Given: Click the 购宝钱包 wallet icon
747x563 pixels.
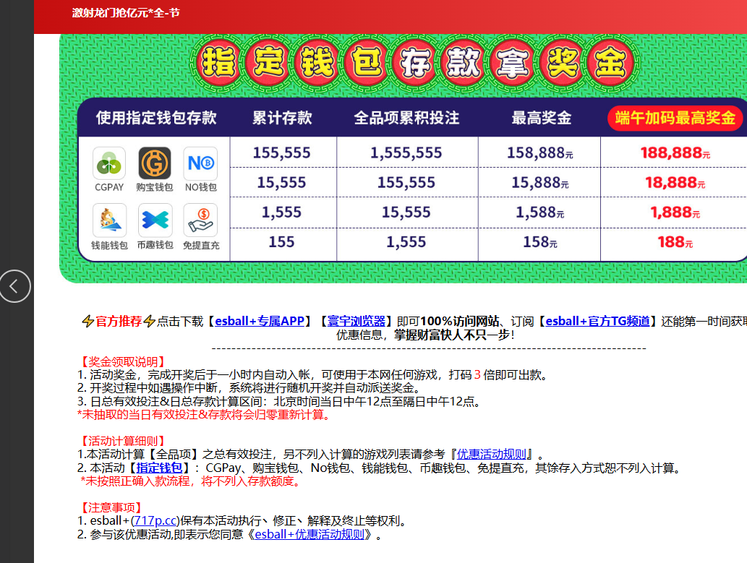Looking at the screenshot, I should [155, 163].
